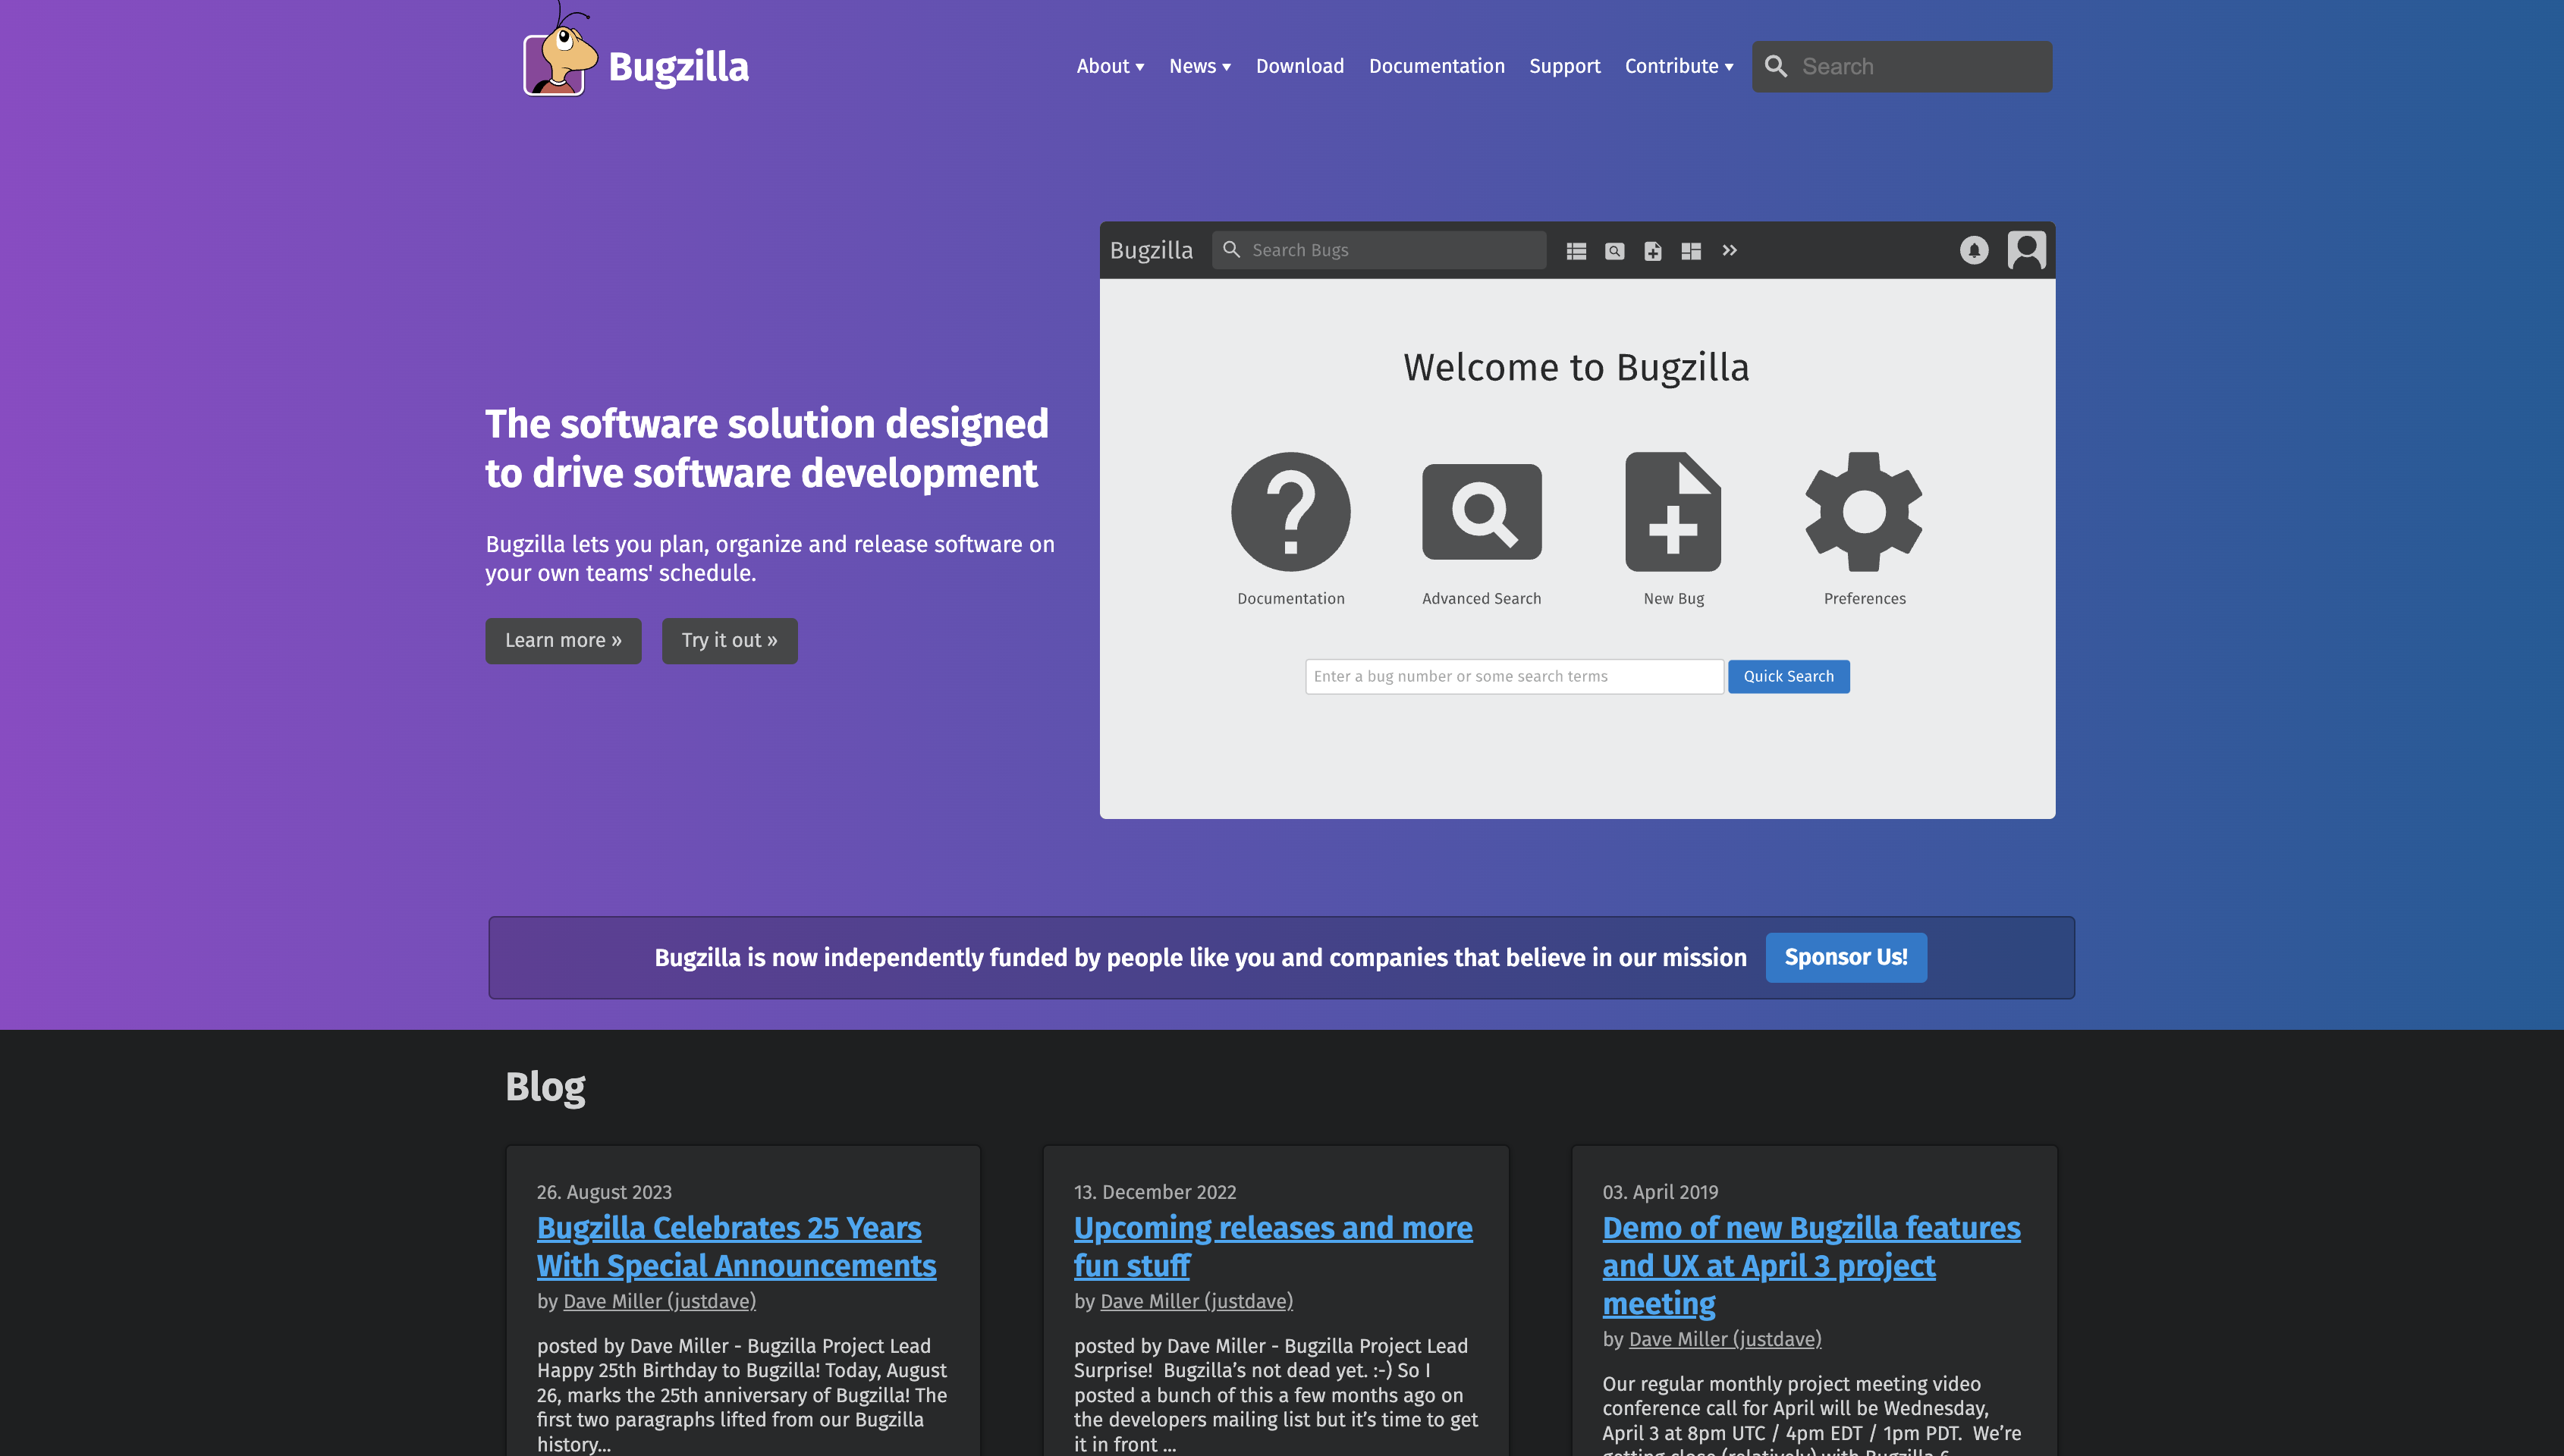Expand the About menu
2564x1456 pixels.
[1110, 66]
